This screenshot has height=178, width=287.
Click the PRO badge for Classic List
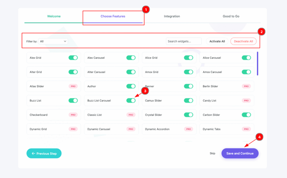click(131, 115)
